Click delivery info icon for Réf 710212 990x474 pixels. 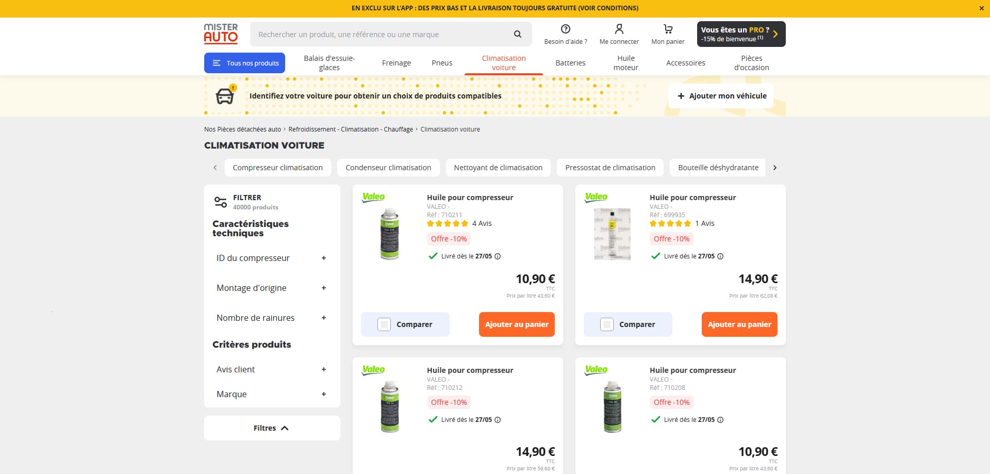[498, 420]
